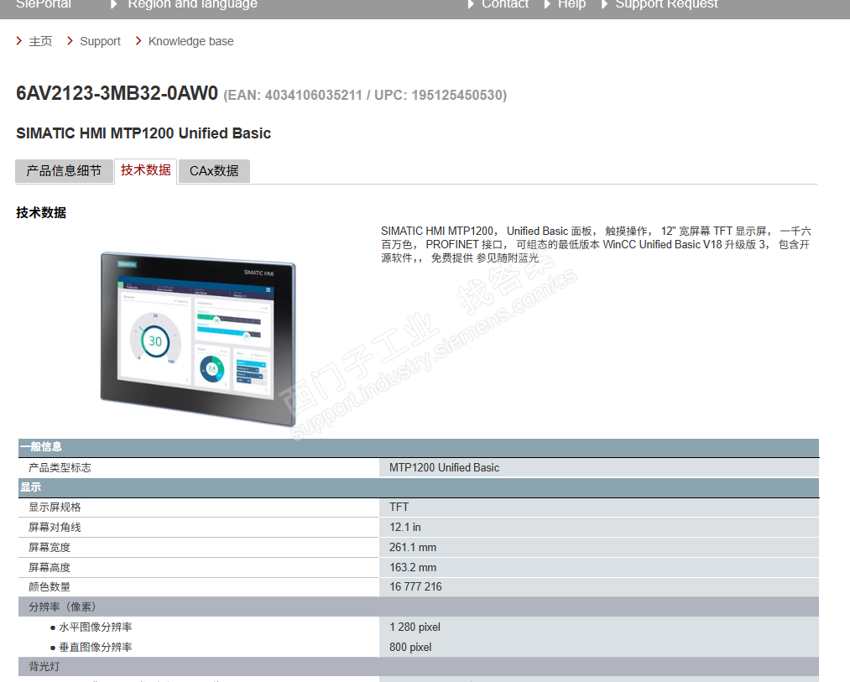This screenshot has width=850, height=682.
Task: Select article number 6AV2123-3MB32-0AW0
Action: [x=117, y=93]
